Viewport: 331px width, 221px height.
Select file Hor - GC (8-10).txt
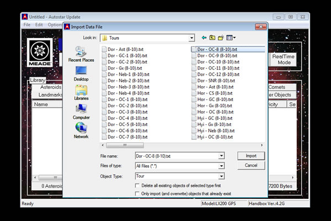212,99
